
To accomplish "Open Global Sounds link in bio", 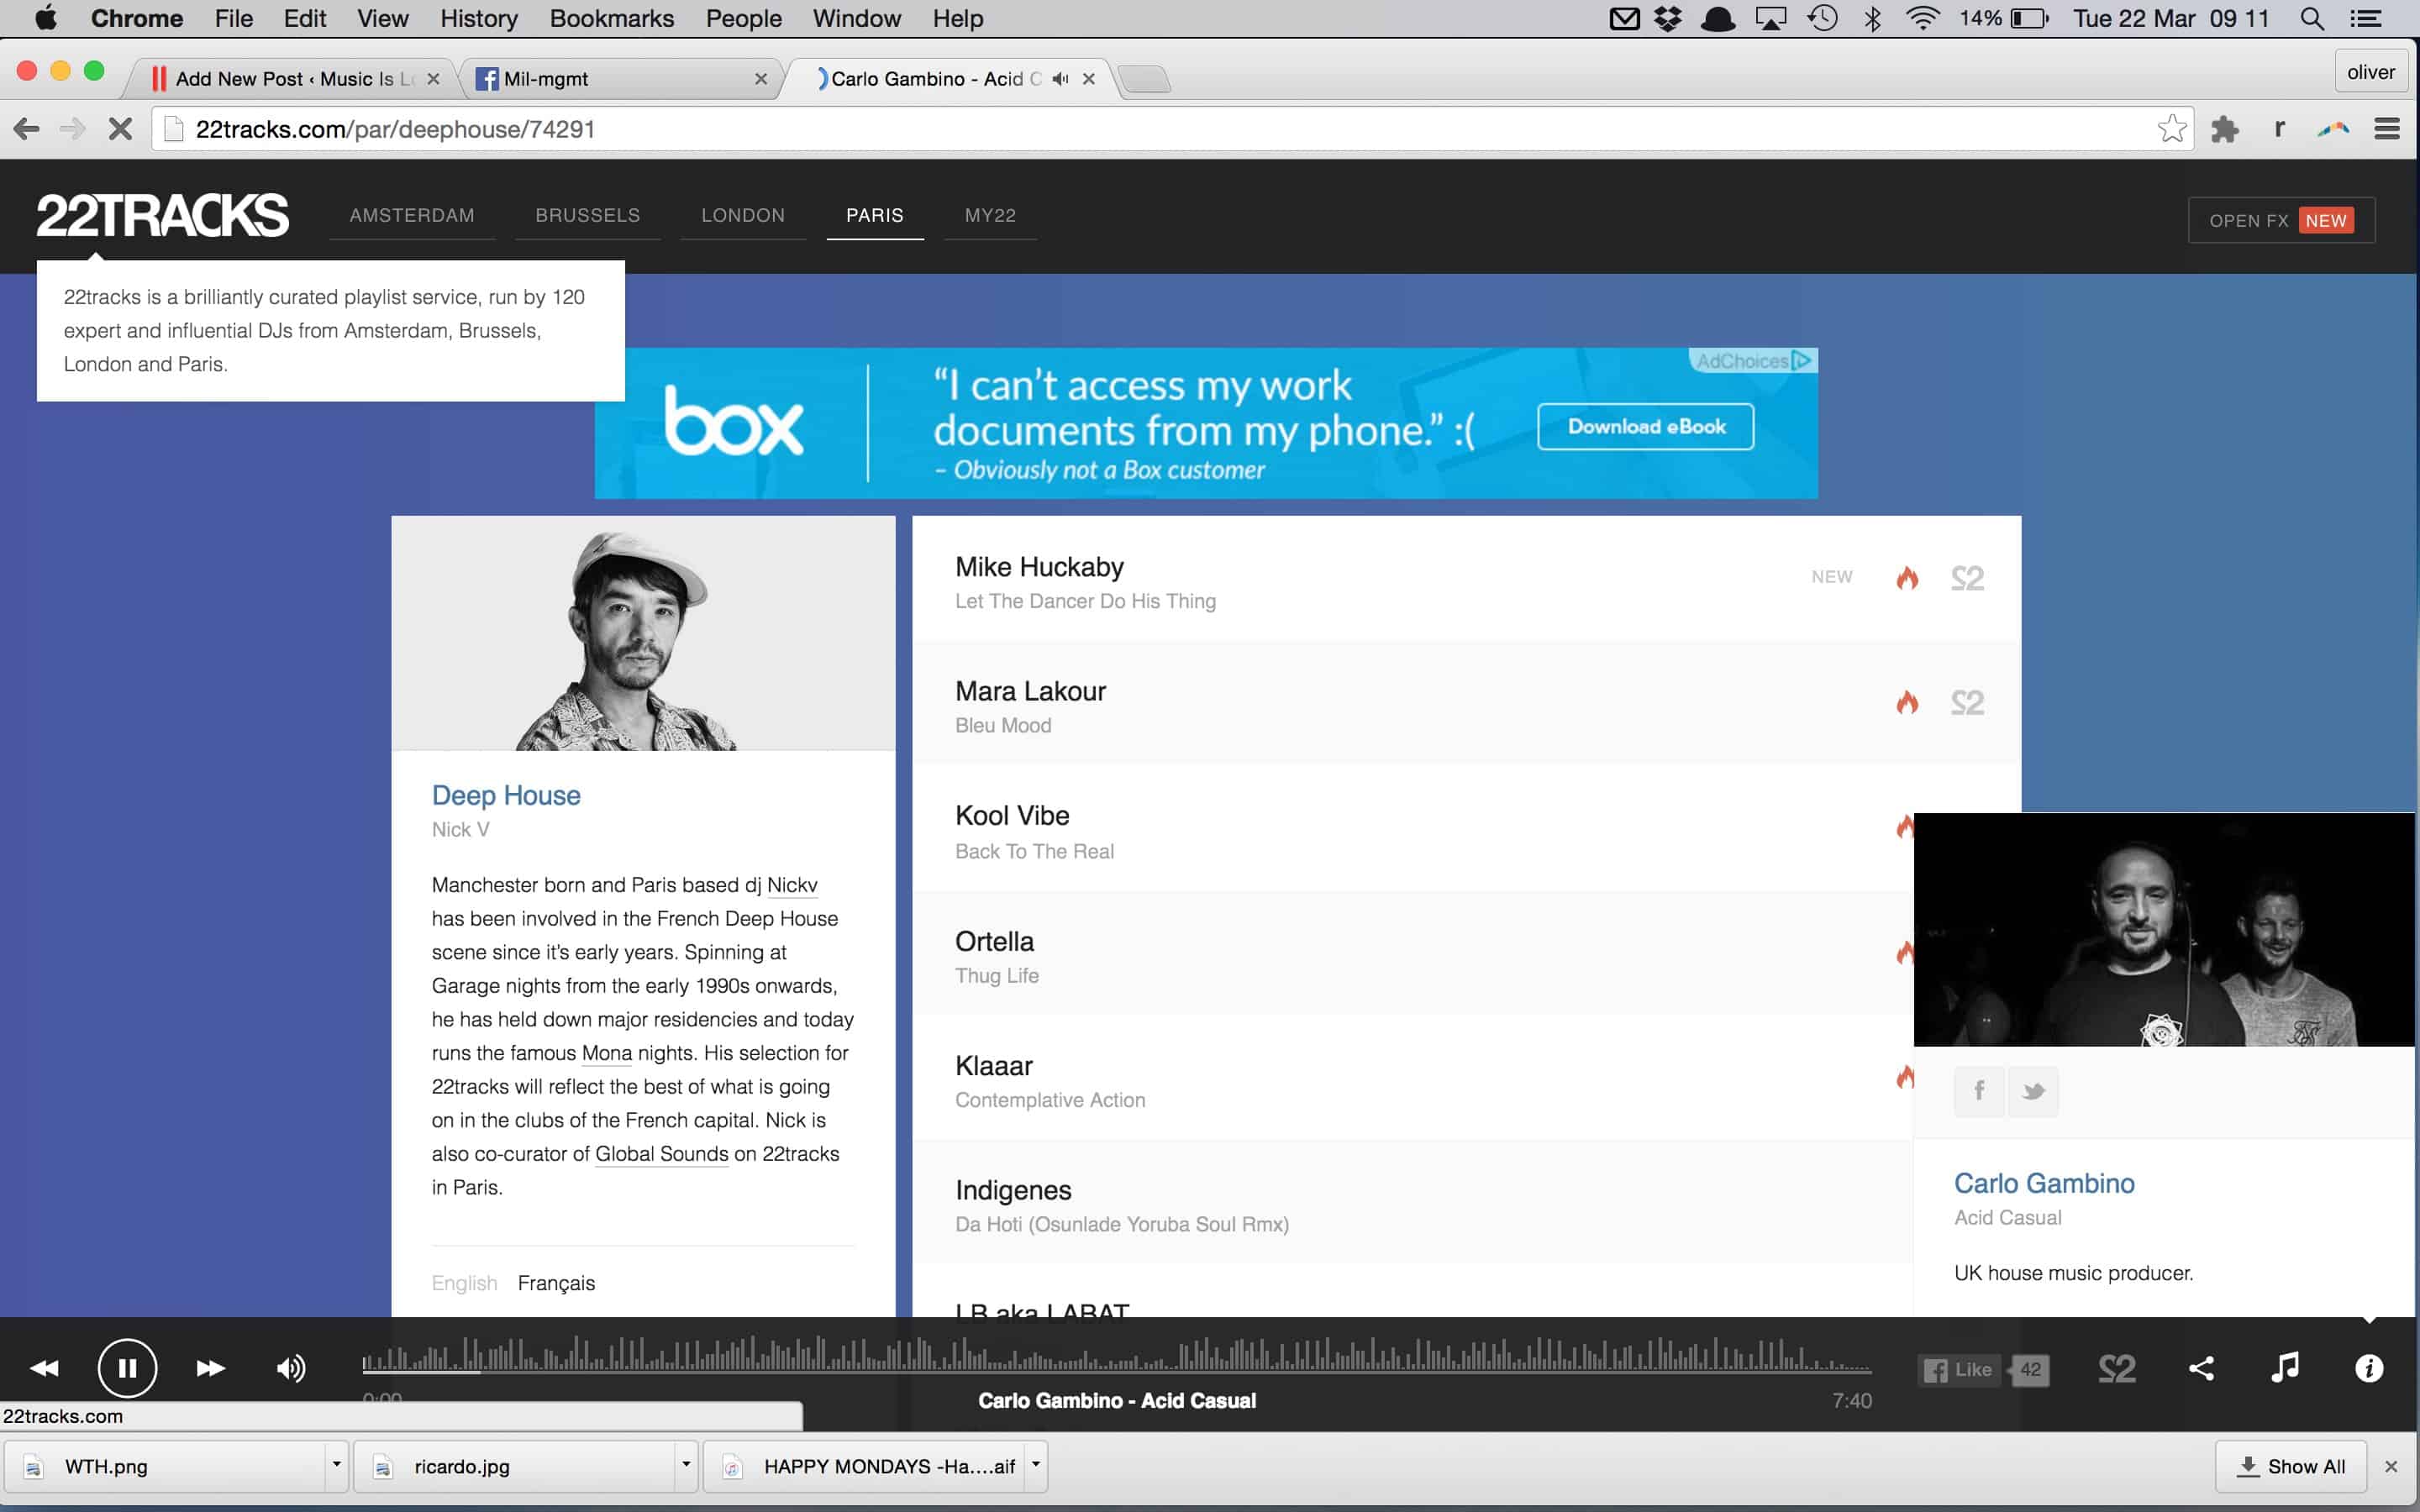I will 662,1154.
